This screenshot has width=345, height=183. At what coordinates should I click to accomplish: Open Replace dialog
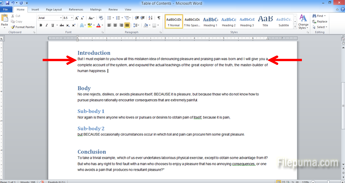tap(320, 22)
